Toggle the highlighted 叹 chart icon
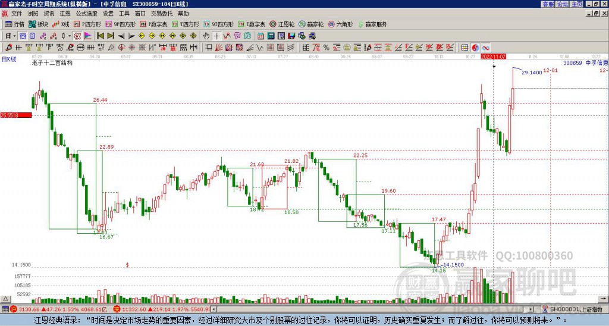The width and height of the screenshot is (609, 326). (x=78, y=36)
